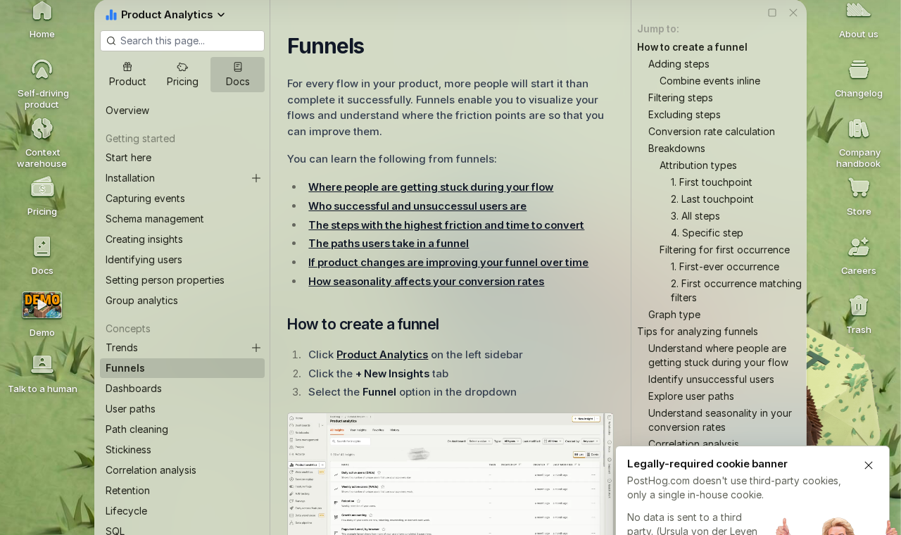Switch to the Product tab
Viewport: 901px width, 535px height.
(x=127, y=75)
